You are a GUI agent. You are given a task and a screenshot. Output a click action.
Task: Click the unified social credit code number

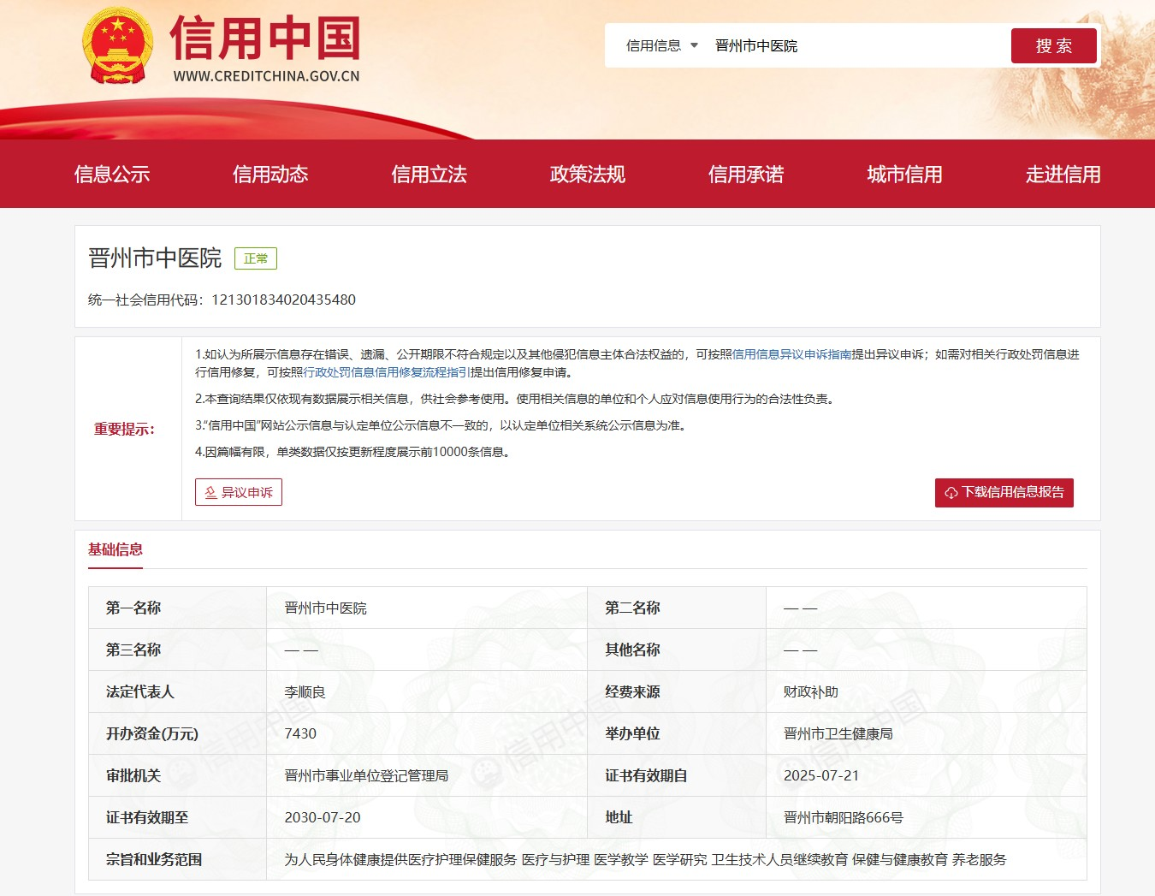point(283,300)
